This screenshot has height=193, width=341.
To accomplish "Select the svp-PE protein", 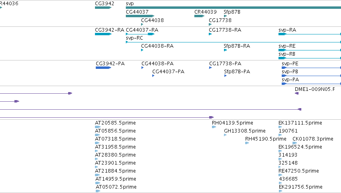I will point(290,64).
